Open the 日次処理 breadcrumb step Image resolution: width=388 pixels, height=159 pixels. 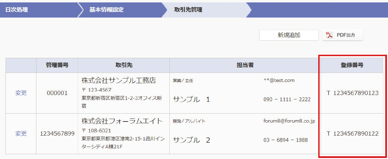[16, 10]
